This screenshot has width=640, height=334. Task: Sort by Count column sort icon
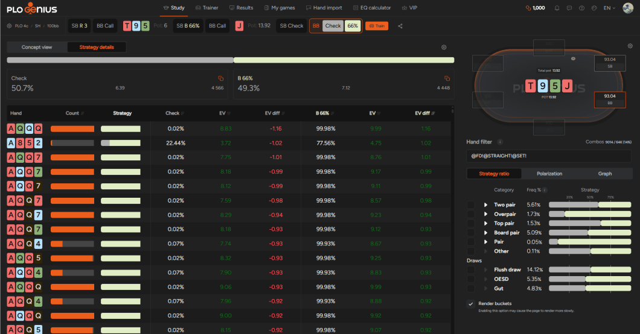coord(83,113)
